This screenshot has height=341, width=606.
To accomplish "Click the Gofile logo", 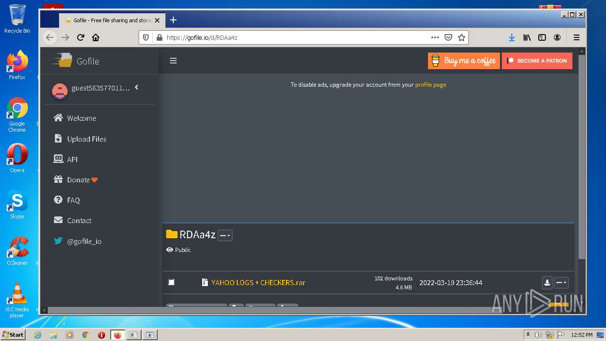I will pos(76,61).
